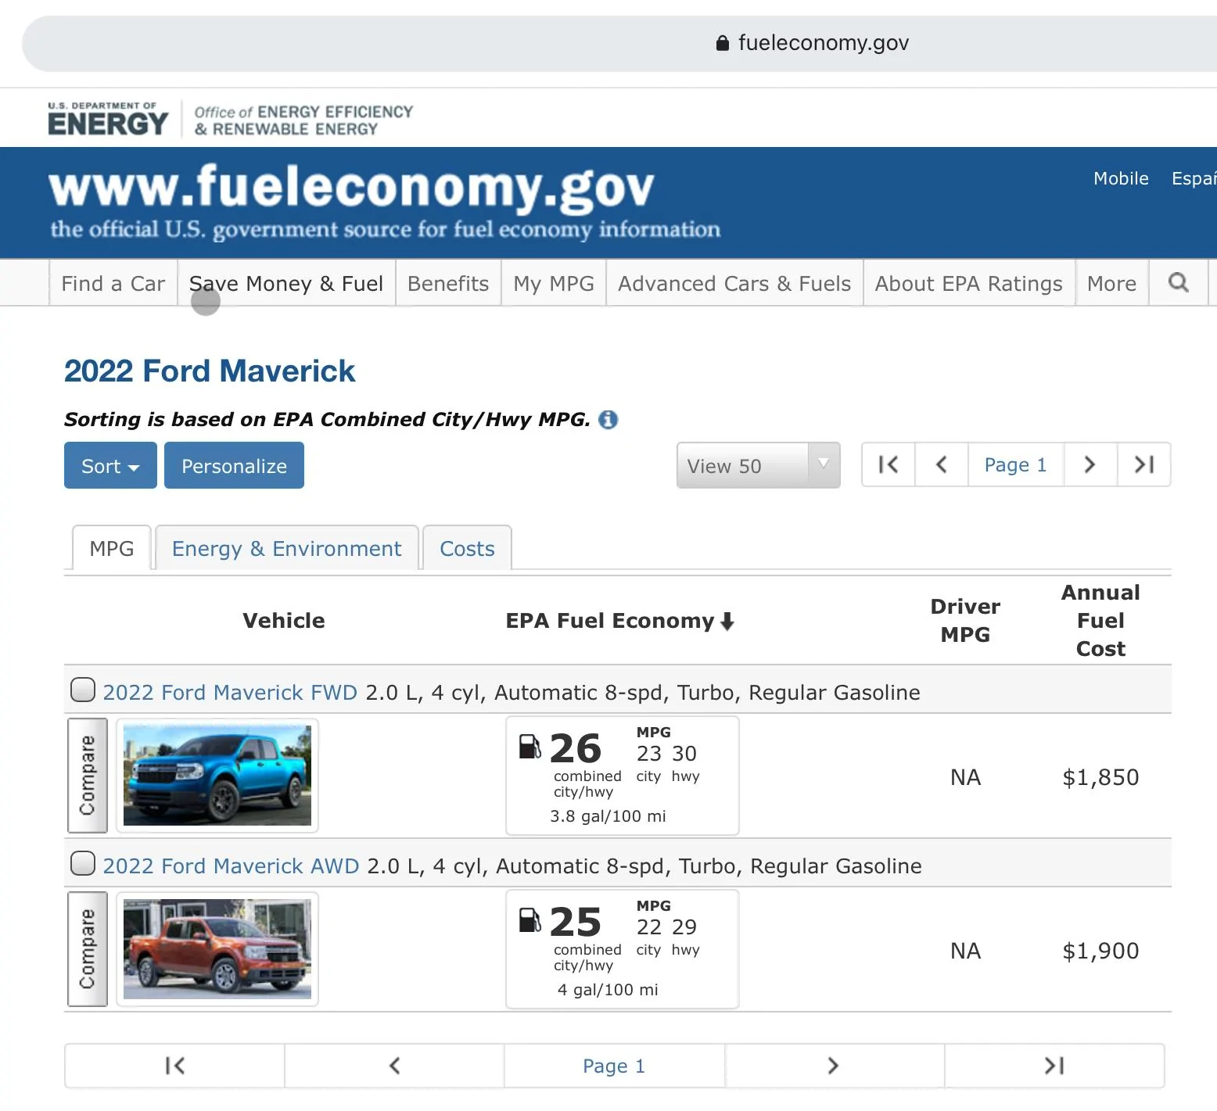Click the blue Maverick FWD thumbnail
The height and width of the screenshot is (1111, 1217).
tap(217, 776)
